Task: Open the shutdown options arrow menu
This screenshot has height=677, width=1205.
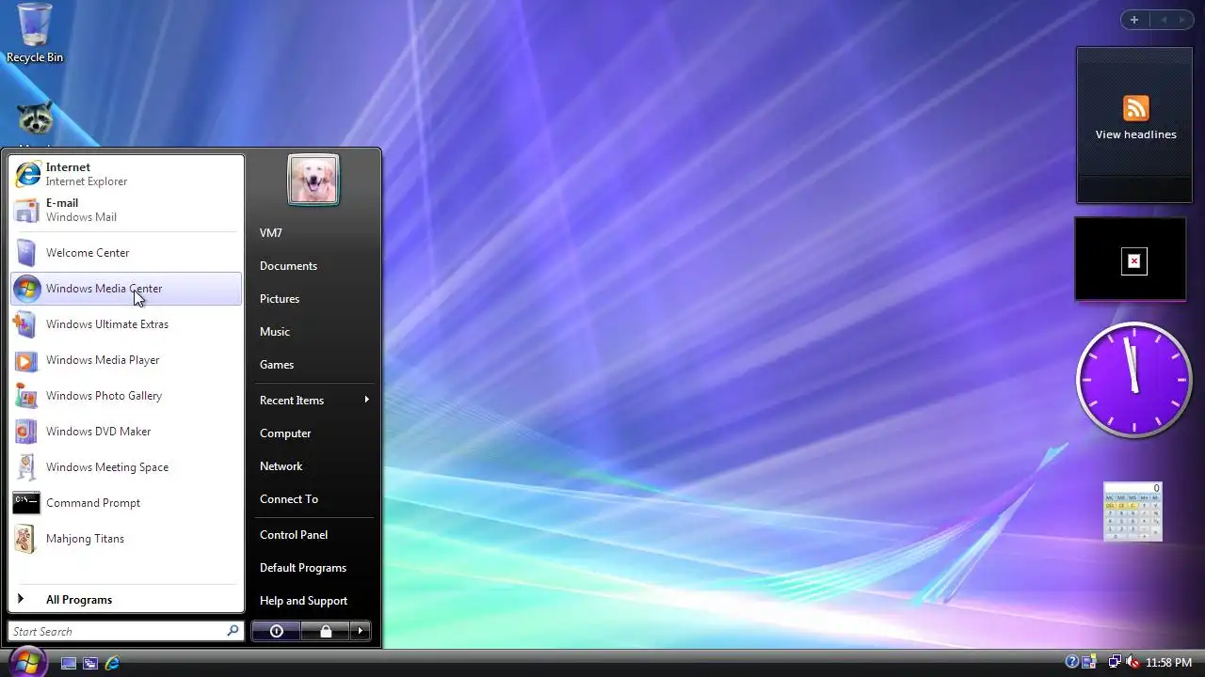Action: click(x=361, y=631)
